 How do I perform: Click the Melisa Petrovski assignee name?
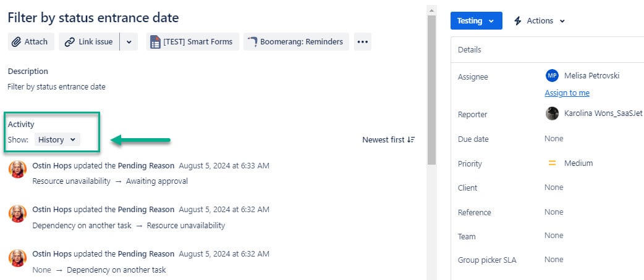tap(591, 76)
